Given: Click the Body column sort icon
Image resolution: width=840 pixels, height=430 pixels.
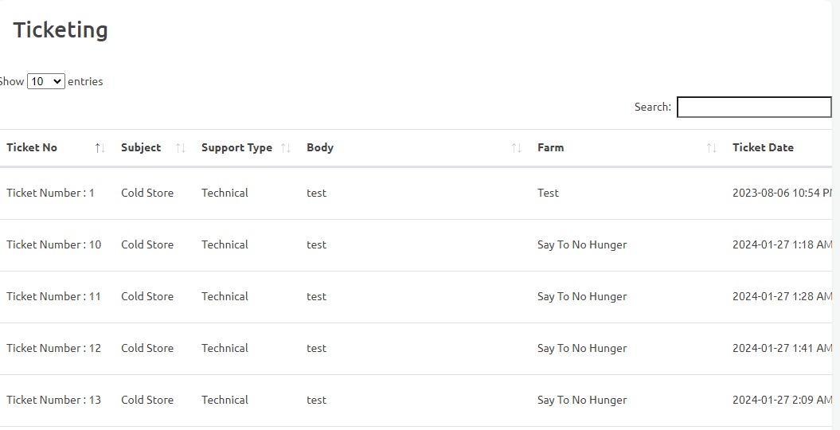Looking at the screenshot, I should (x=517, y=148).
